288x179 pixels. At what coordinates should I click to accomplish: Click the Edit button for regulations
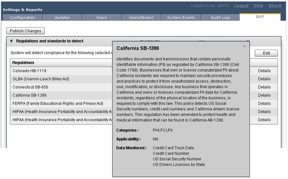[x=266, y=53]
